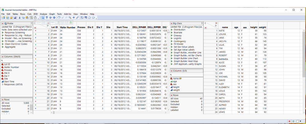
Task: Open the File menu
Action: click(x=3, y=14)
